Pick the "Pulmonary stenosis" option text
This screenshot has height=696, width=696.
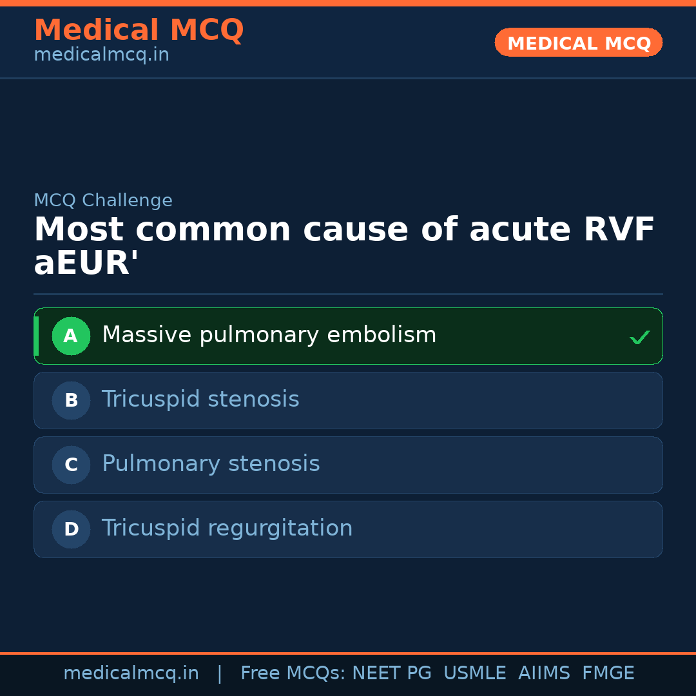click(211, 464)
